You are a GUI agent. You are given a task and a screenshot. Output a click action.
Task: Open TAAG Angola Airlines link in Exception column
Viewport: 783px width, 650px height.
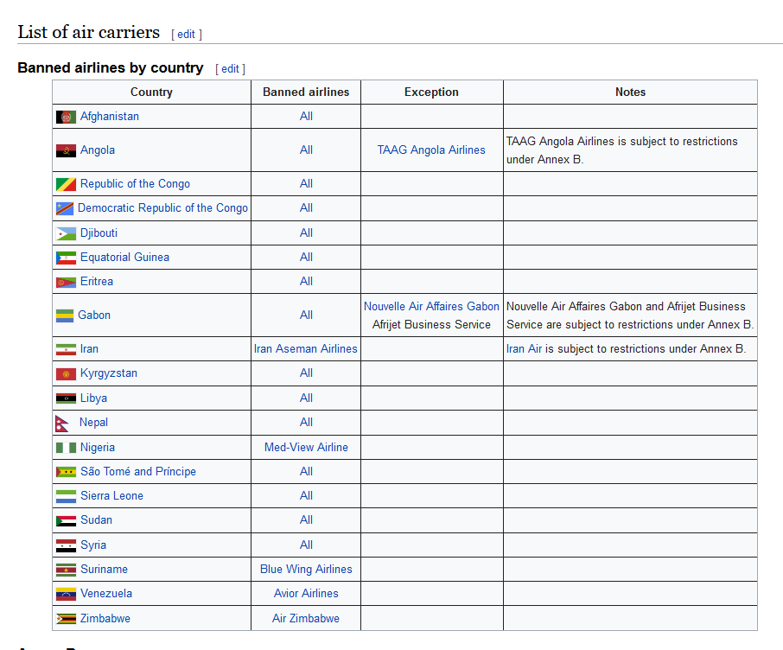point(431,150)
